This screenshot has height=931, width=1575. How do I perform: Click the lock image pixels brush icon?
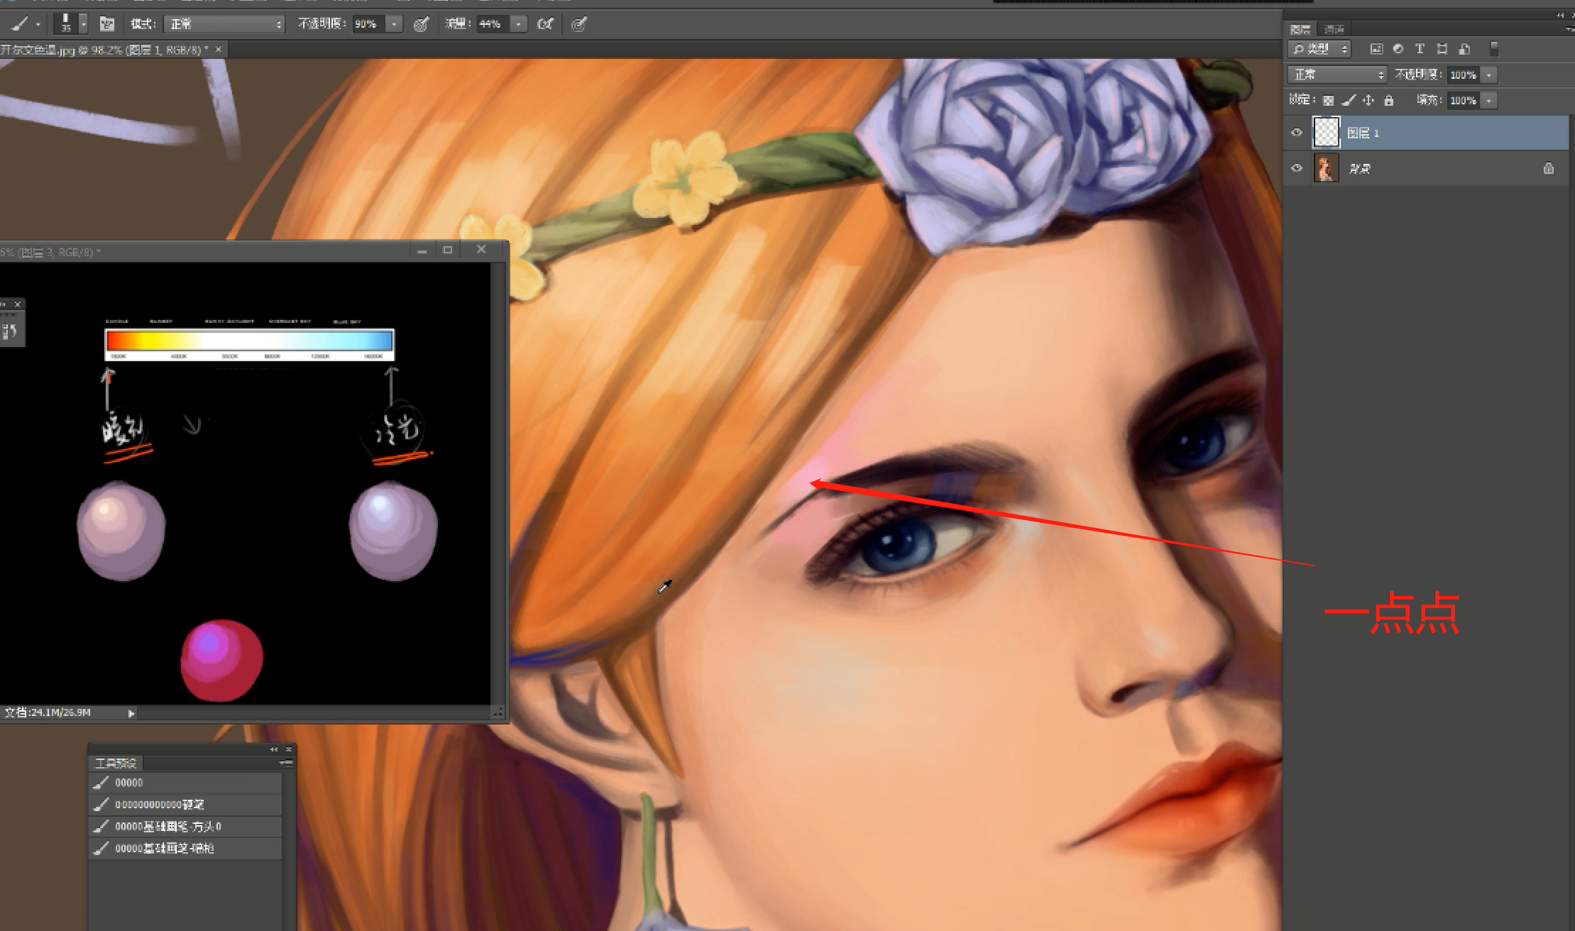point(1349,100)
